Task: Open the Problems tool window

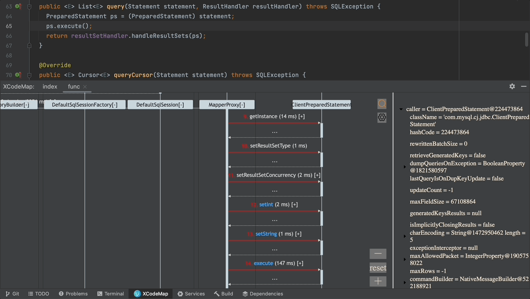Action: (x=73, y=294)
